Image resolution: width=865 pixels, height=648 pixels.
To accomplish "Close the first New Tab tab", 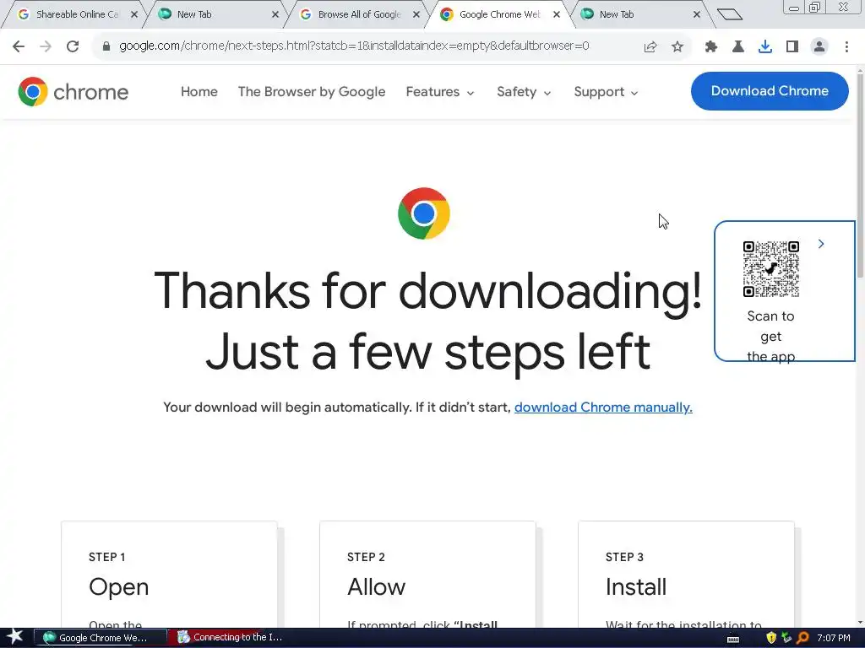I will coord(275,15).
